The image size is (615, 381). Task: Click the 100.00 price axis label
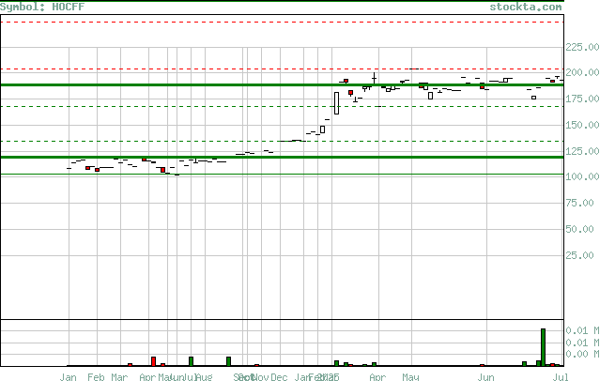(582, 176)
